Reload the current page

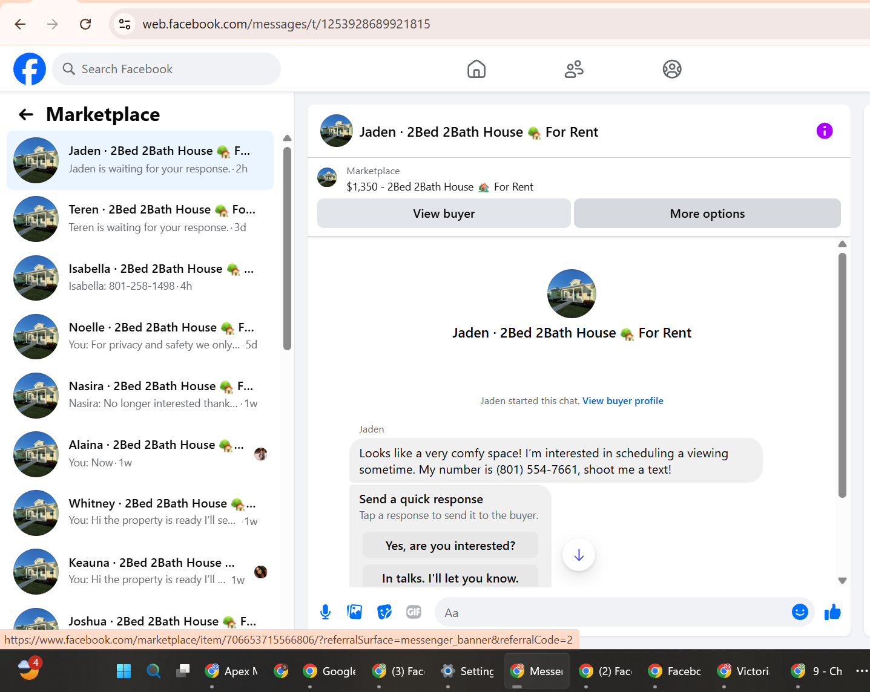pos(85,24)
